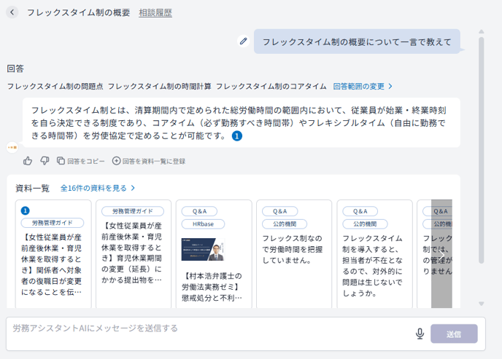
Task: Open the lawyer seminar thumbnail image
Action: tap(203, 250)
